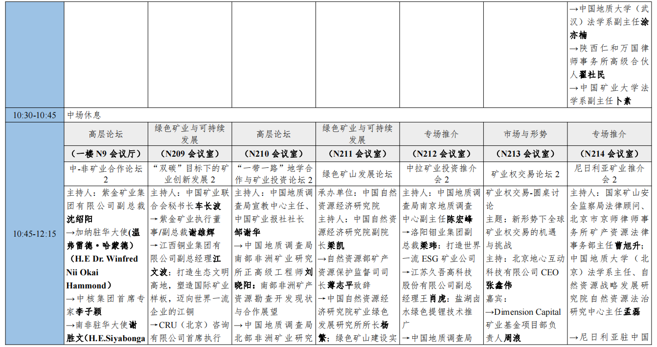This screenshot has height=347, width=657.
Task: Select the (N211 会议室) room cell
Action: [x=358, y=154]
